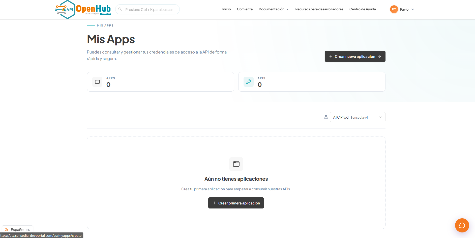Click the search magnifier icon
The image size is (475, 238).
(120, 9)
